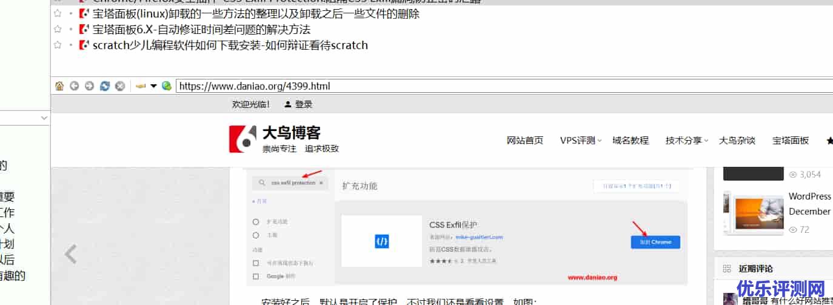Screen dimensions: 833x305
Task: Navigate forward with the right arrow button
Action: (x=89, y=86)
